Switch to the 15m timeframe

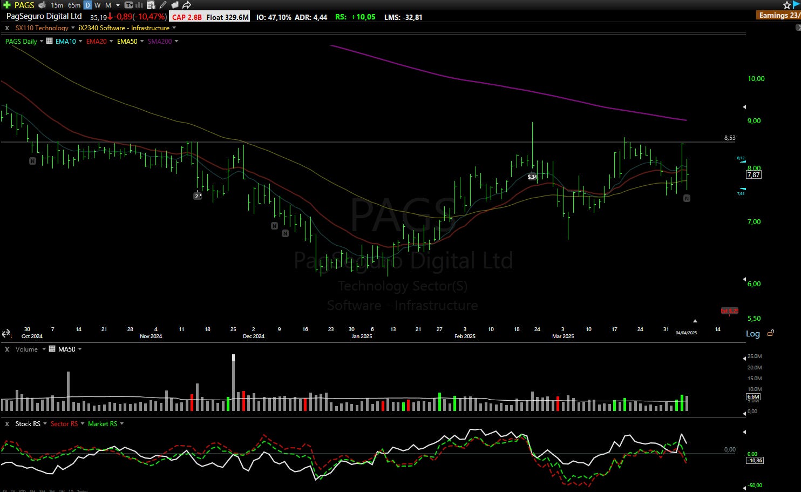click(x=57, y=5)
